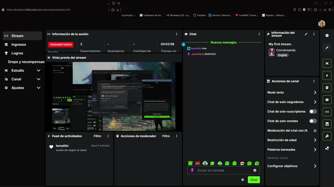
Task: Toggle the channel actions camera icon in right sidebar
Action: pos(327,124)
